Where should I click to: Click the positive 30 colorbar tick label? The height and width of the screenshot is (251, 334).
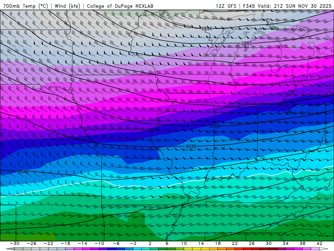[x=268, y=243]
